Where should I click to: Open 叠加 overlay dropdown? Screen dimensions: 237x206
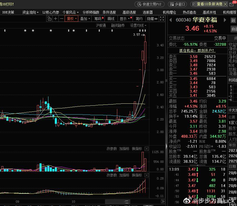click(85, 19)
